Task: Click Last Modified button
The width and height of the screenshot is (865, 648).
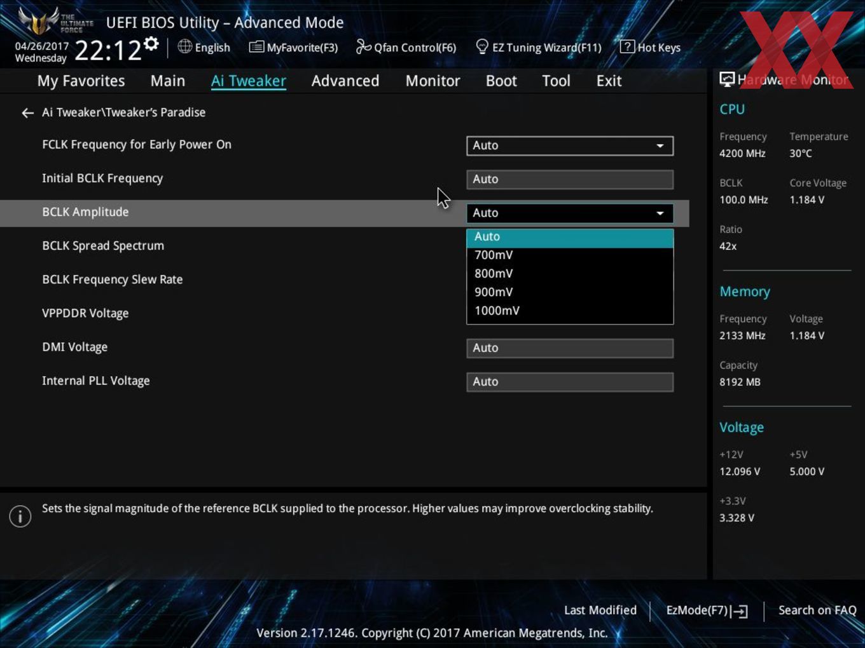Action: tap(600, 611)
